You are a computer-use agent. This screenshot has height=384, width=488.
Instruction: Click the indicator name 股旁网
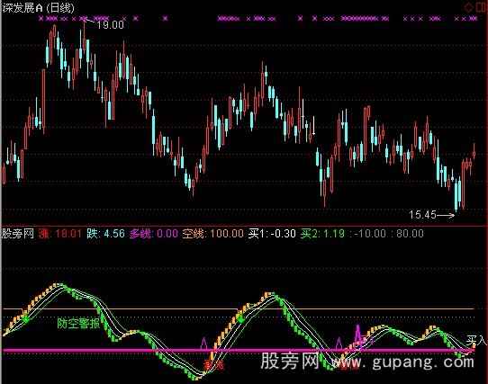[x=18, y=234]
